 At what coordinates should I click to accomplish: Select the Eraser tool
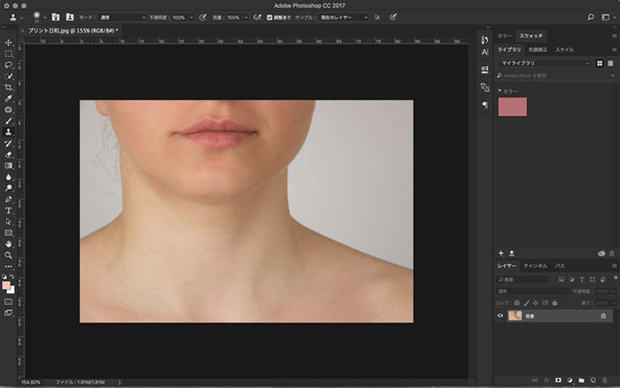[x=8, y=155]
